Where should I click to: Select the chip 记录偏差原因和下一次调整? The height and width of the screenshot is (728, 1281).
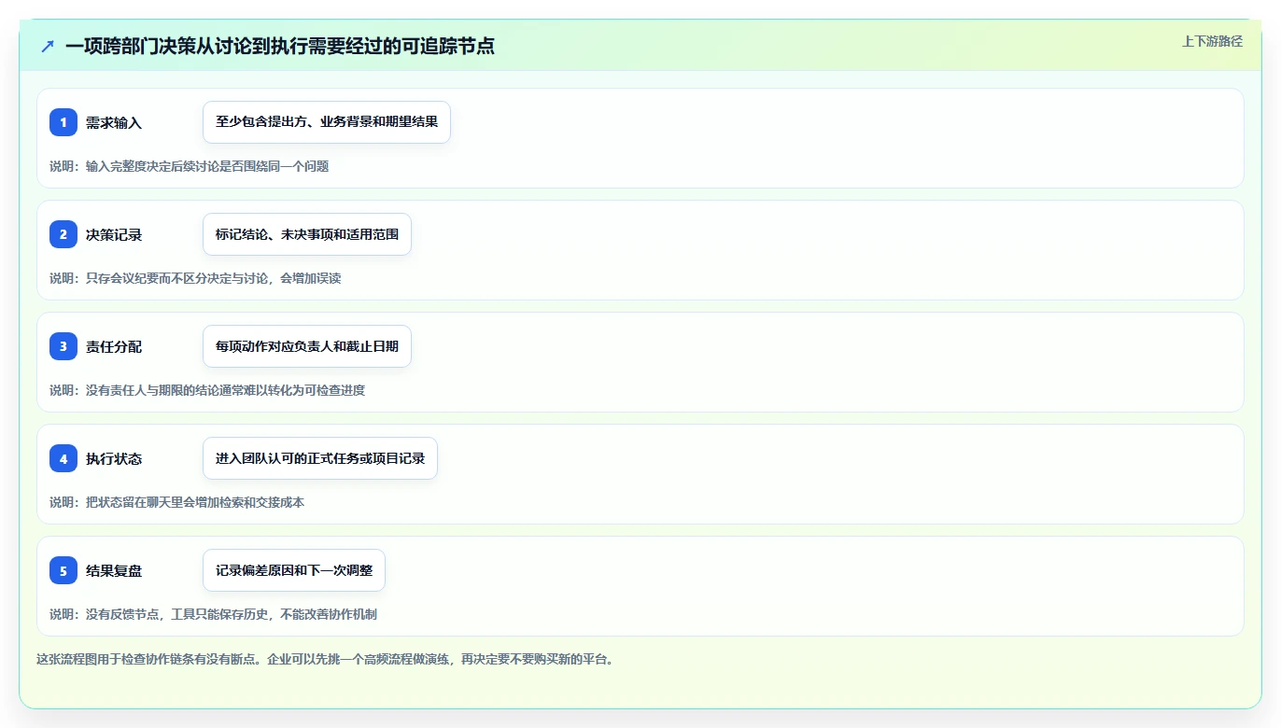[x=294, y=570]
